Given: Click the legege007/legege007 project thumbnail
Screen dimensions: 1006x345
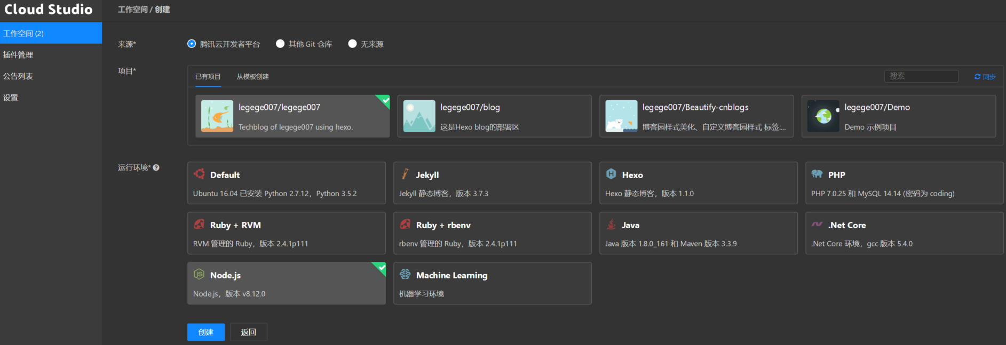Looking at the screenshot, I should pyautogui.click(x=217, y=116).
